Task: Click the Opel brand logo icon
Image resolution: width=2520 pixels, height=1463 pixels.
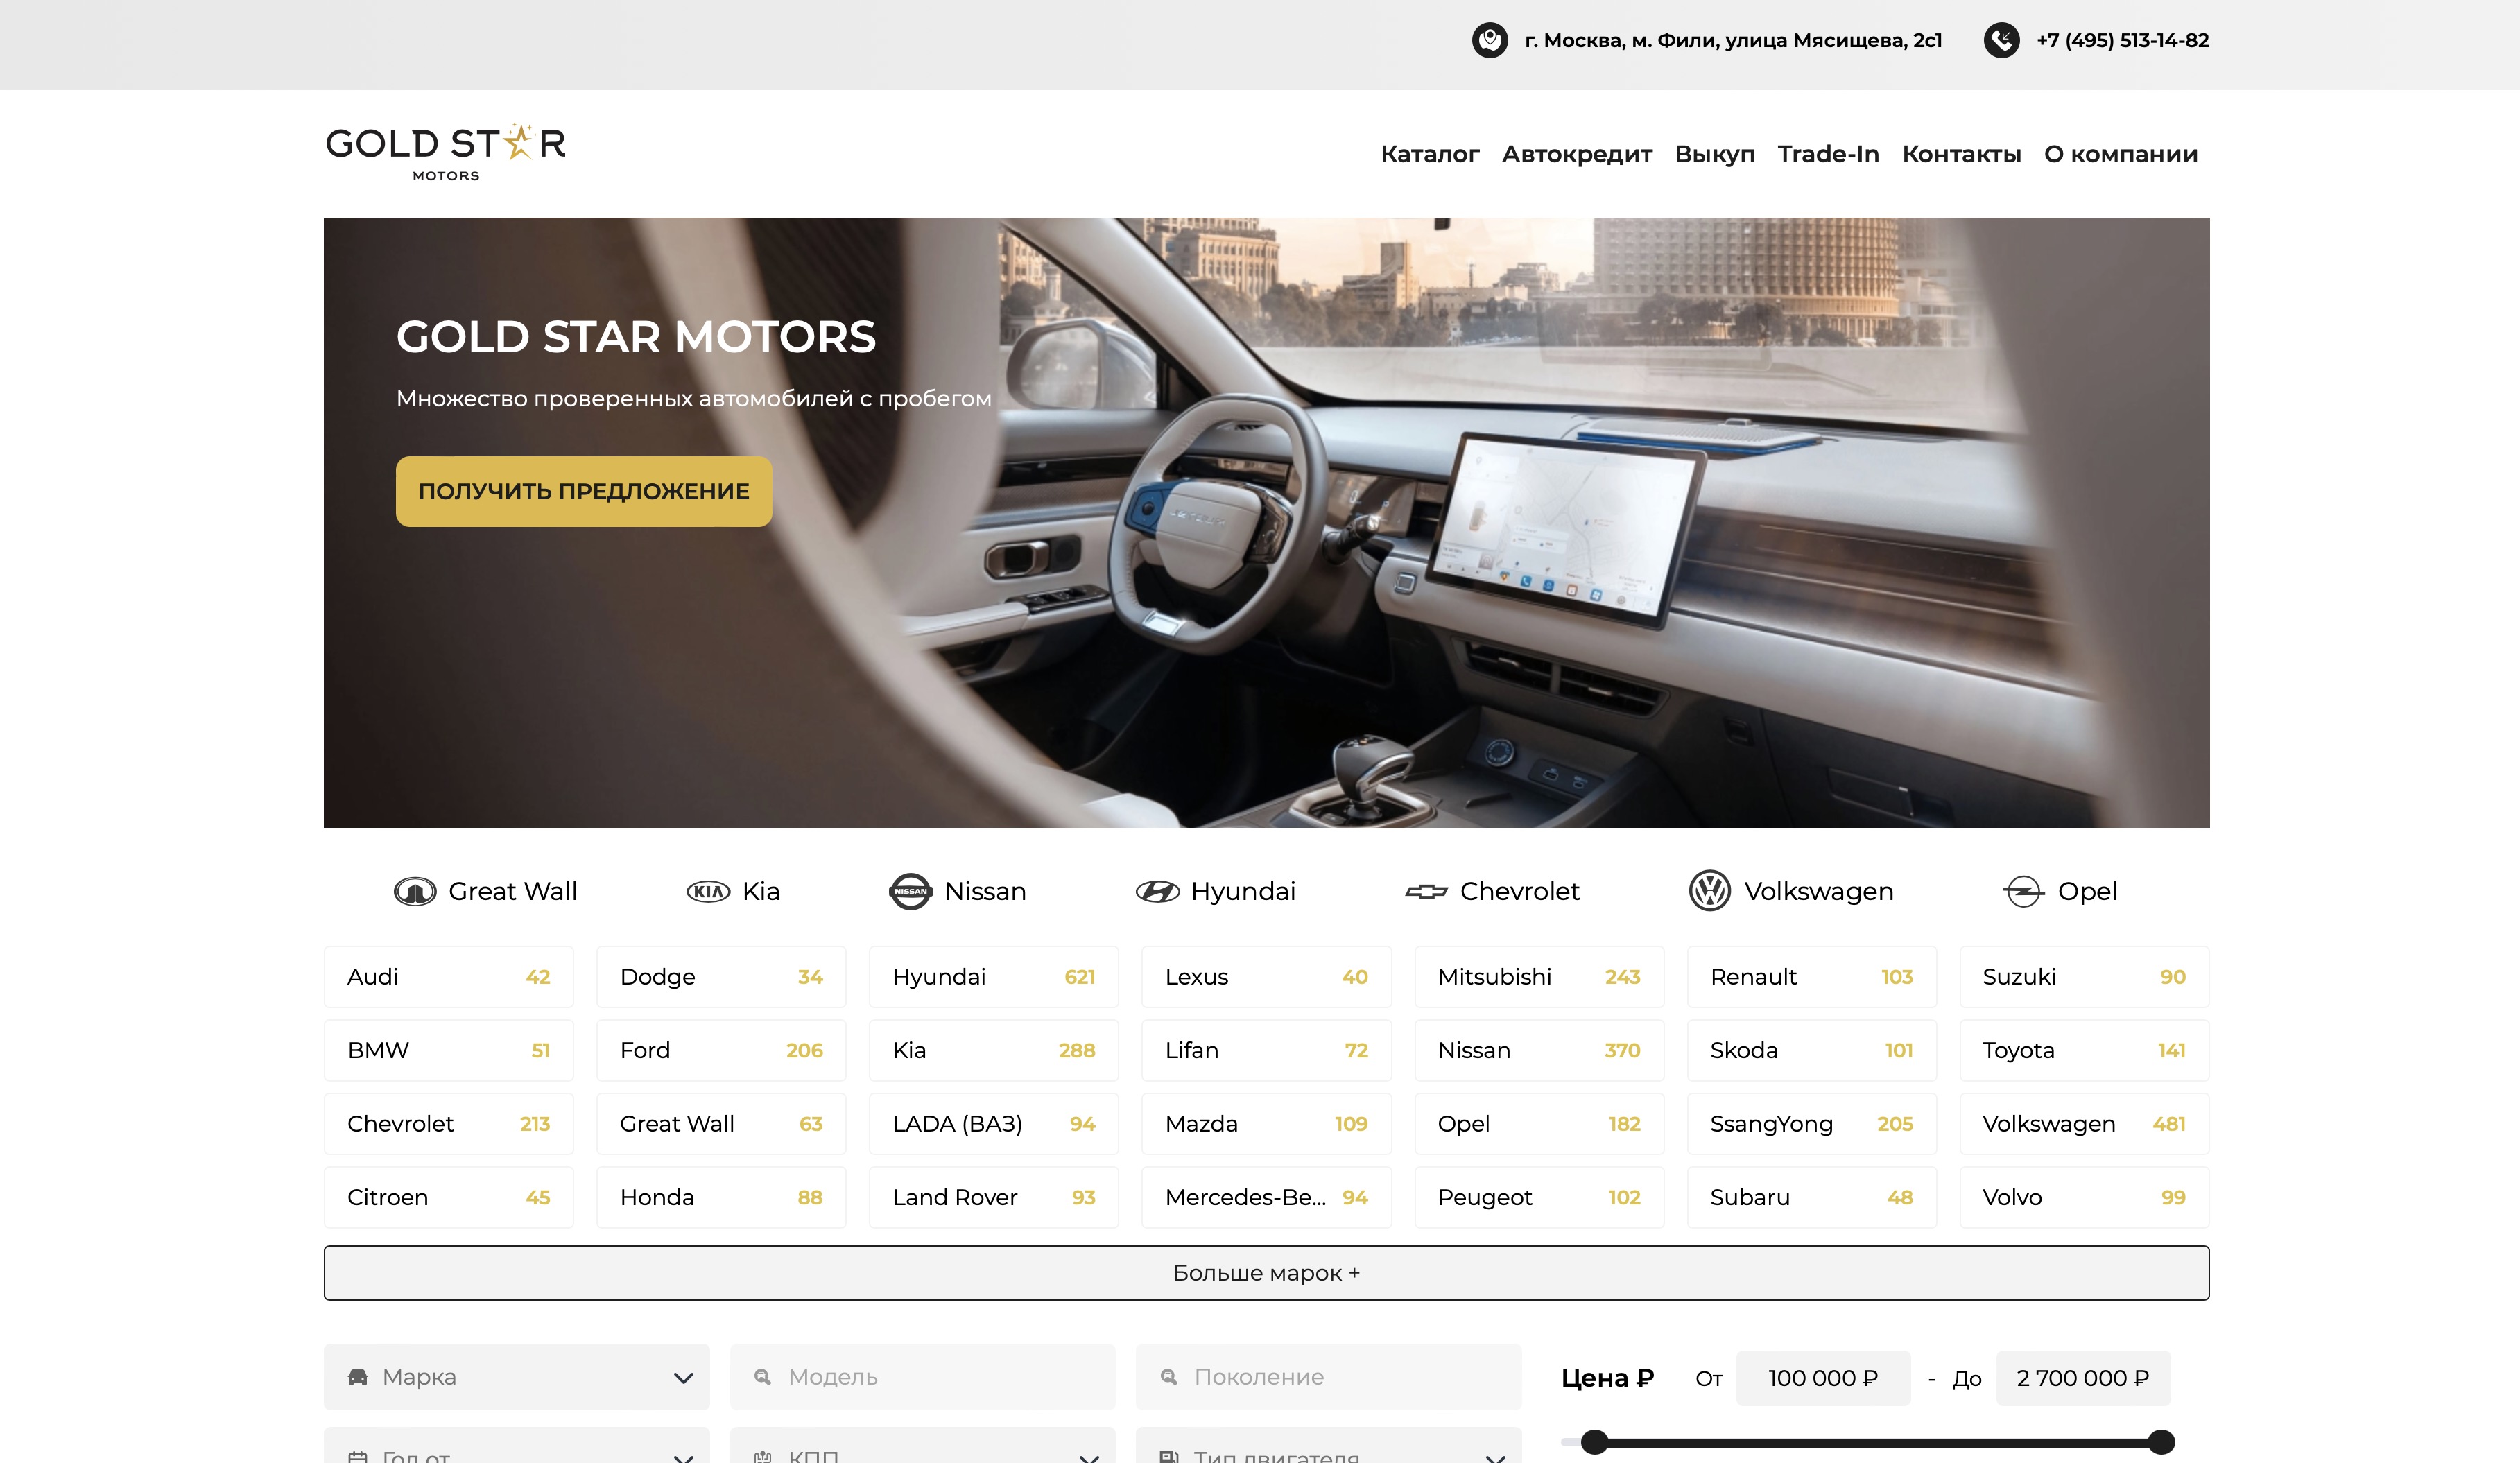Action: click(x=2024, y=891)
